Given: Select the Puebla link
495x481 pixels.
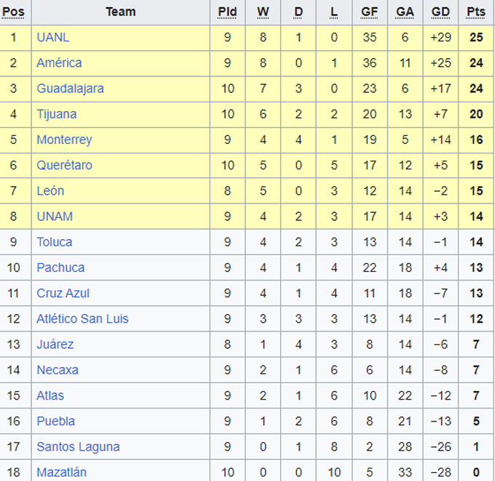Looking at the screenshot, I should (56, 421).
